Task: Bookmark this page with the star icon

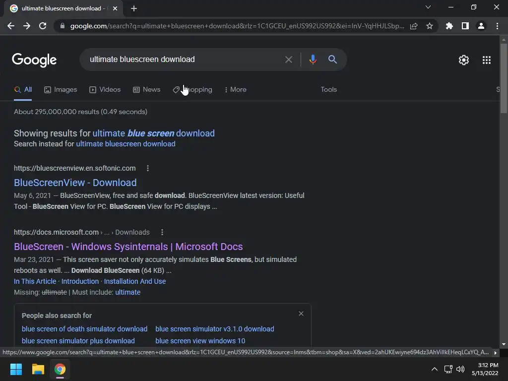Action: pos(430,26)
